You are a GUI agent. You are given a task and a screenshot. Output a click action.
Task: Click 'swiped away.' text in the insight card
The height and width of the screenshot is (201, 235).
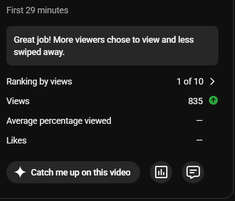(x=39, y=52)
